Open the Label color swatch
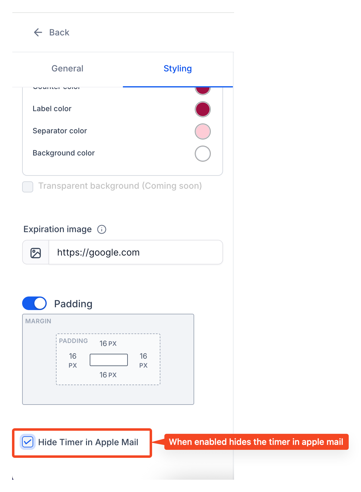The height and width of the screenshot is (492, 361). click(203, 109)
